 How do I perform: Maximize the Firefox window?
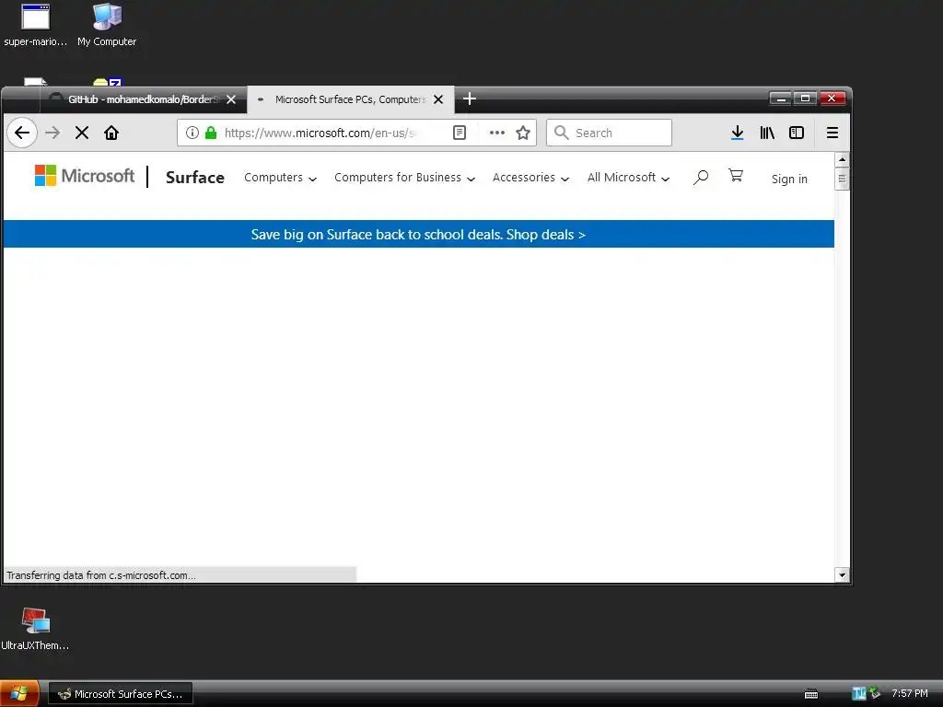(805, 99)
